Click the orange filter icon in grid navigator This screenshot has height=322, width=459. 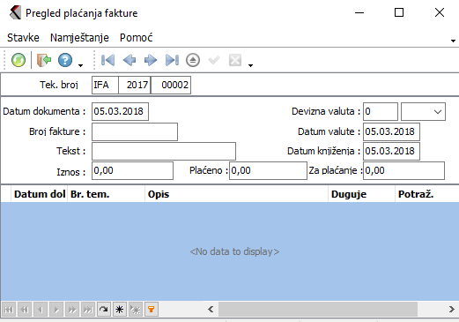[x=152, y=310]
